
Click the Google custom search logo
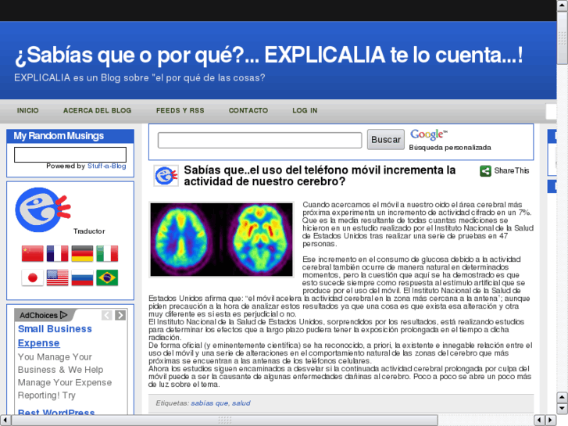(x=429, y=134)
